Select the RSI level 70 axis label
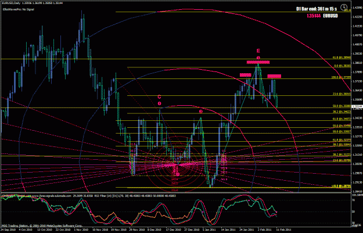 pos(354,200)
